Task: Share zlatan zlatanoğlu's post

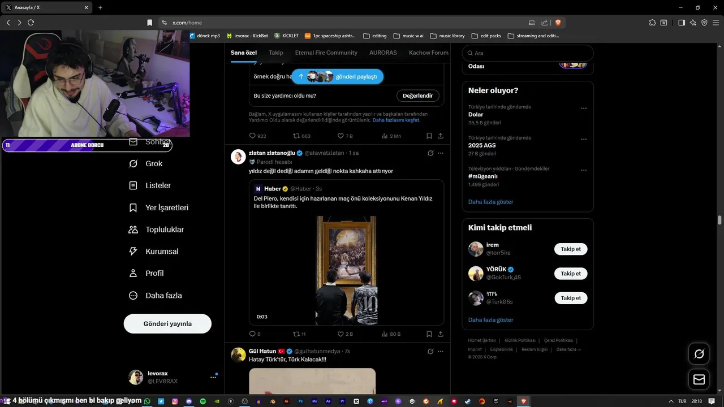Action: tap(441, 334)
